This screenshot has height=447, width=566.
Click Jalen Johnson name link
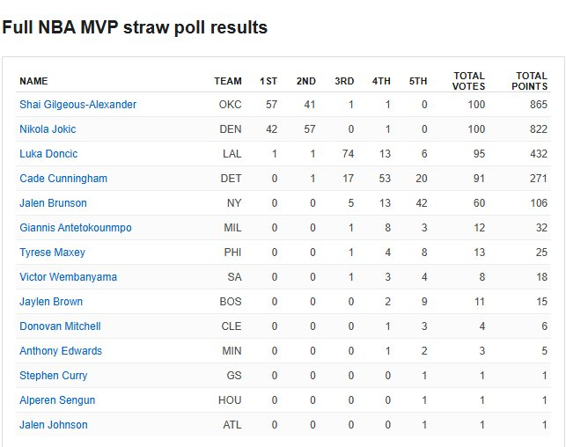coord(54,425)
